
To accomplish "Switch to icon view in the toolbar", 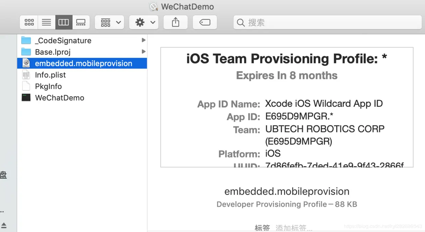I will (29, 23).
